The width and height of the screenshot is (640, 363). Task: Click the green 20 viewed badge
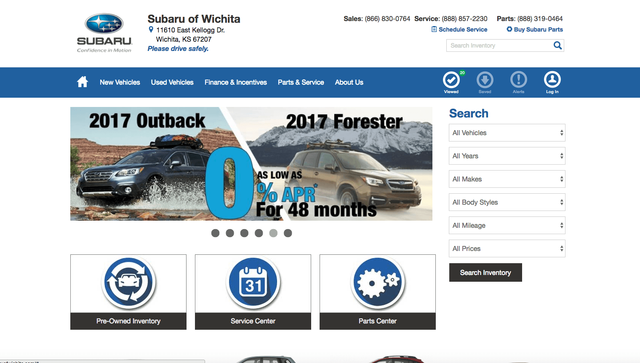point(462,73)
